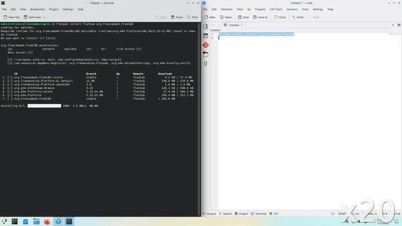Click Undo in Kate toolbar
The image size is (402, 226).
click(x=298, y=17)
